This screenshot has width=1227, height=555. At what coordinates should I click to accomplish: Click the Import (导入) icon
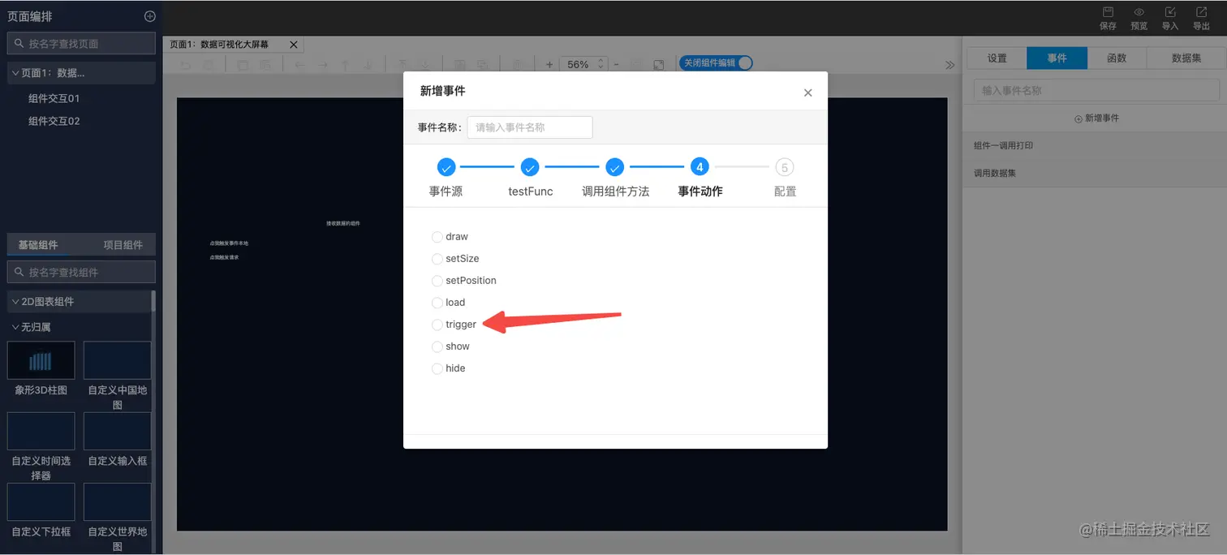[1170, 12]
